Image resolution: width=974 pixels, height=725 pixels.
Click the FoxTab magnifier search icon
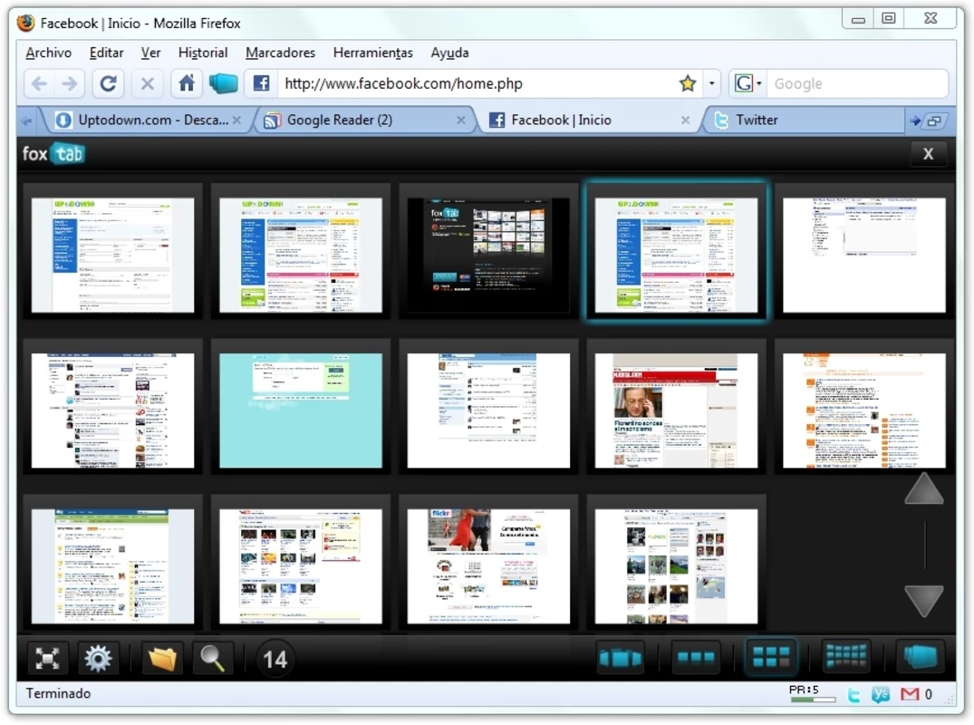(x=212, y=659)
